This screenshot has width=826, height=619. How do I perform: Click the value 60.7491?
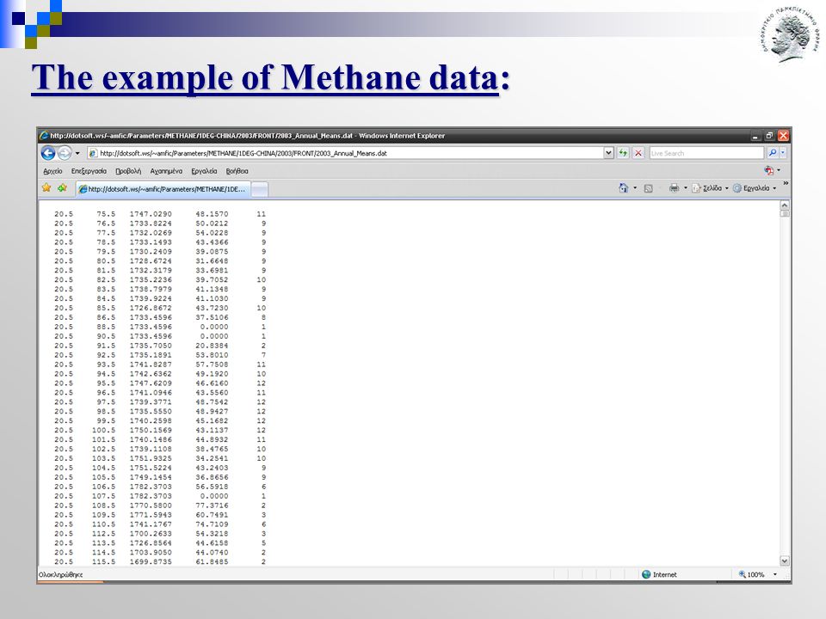pos(212,515)
